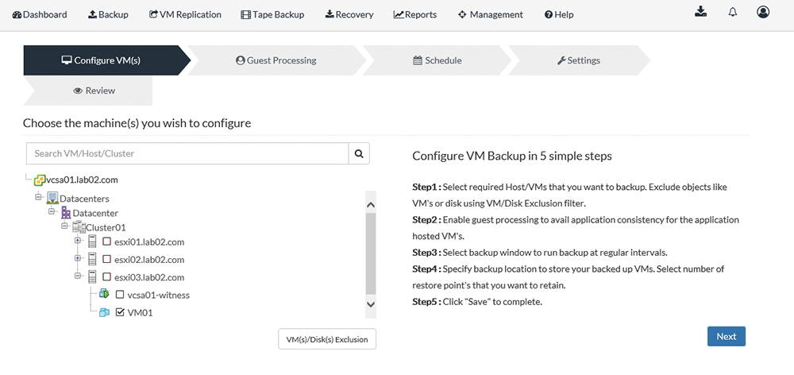Screen dimensions: 794x375
Task: Check the esxi01.lab02.com host checkbox
Action: [x=106, y=242]
